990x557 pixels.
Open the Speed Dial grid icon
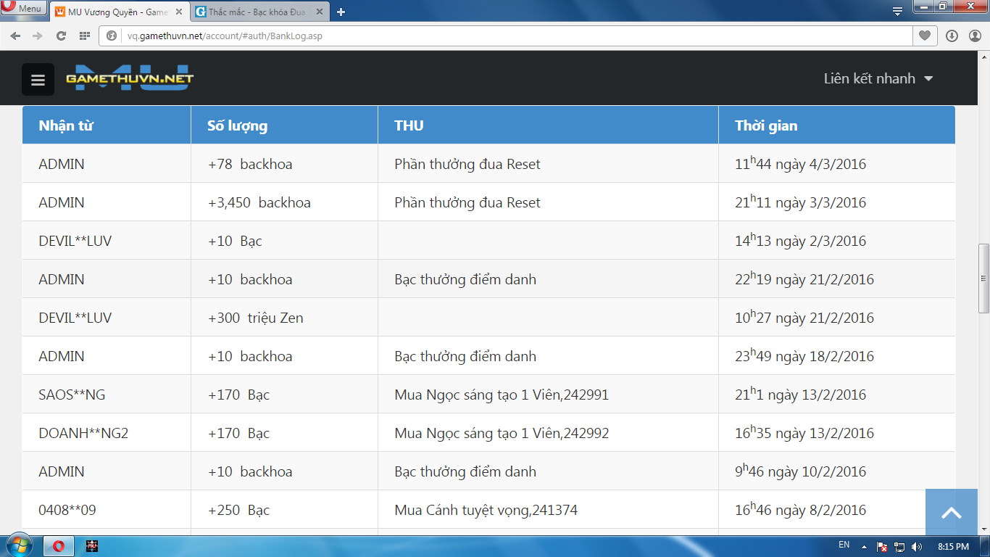[x=85, y=36]
